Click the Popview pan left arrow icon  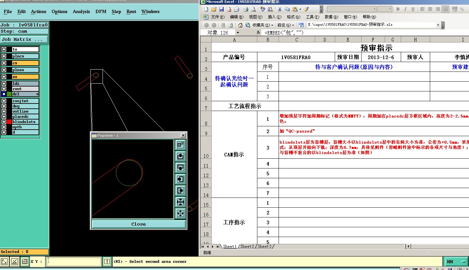click(x=180, y=179)
